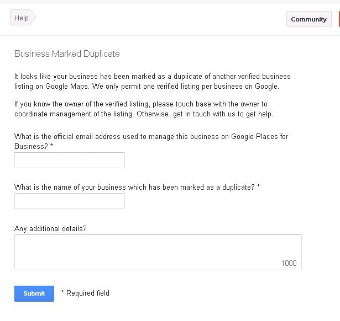Viewport: 340px width, 321px height.
Task: Click the Help breadcrumb button
Action: tap(23, 18)
